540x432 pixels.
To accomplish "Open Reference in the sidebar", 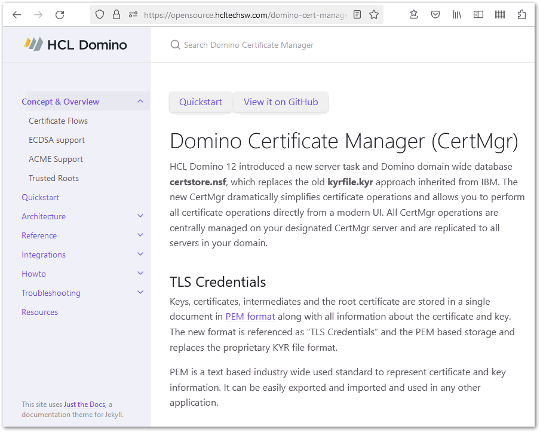I will [x=39, y=235].
